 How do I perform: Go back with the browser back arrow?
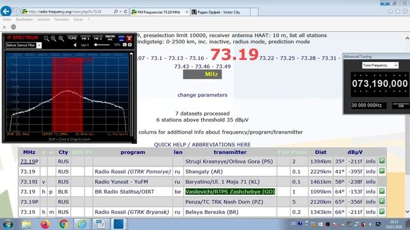[6, 11]
